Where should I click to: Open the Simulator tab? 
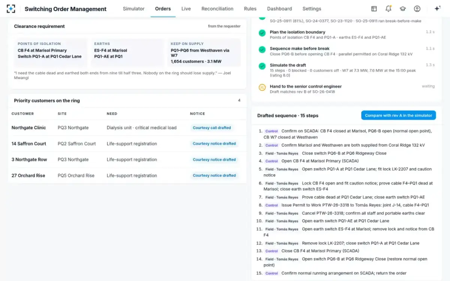pos(133,9)
